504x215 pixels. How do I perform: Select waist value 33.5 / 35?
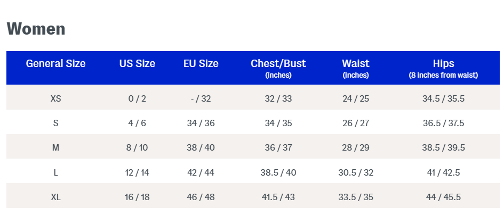pyautogui.click(x=356, y=197)
